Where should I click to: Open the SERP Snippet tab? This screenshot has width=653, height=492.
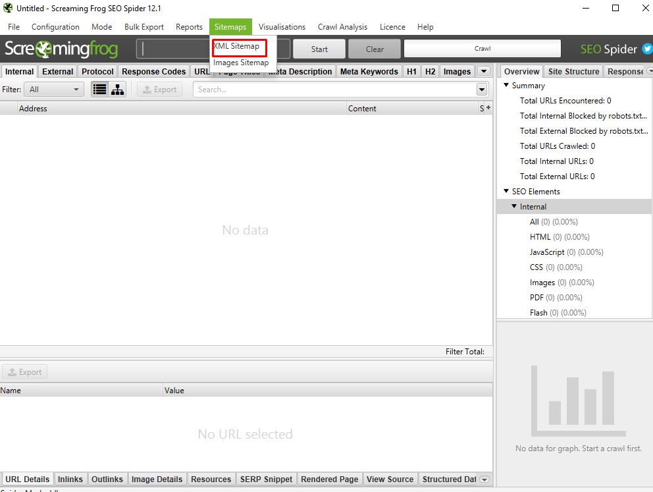(266, 479)
